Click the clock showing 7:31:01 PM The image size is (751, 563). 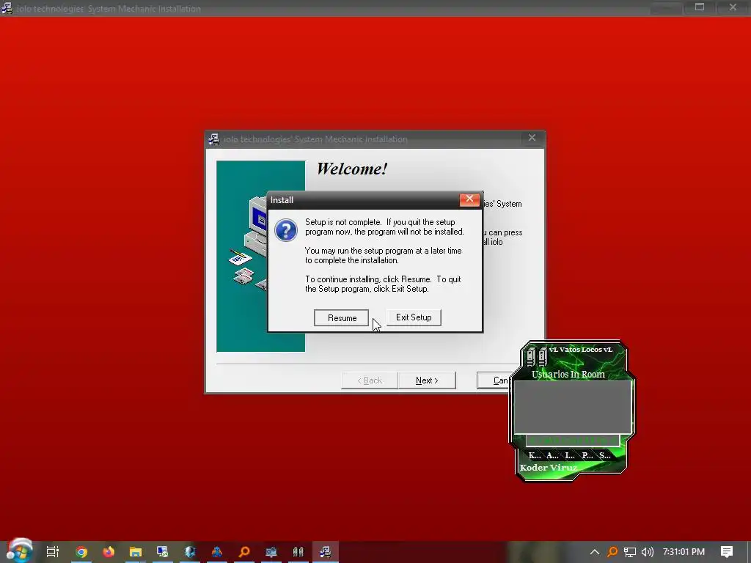(x=684, y=552)
